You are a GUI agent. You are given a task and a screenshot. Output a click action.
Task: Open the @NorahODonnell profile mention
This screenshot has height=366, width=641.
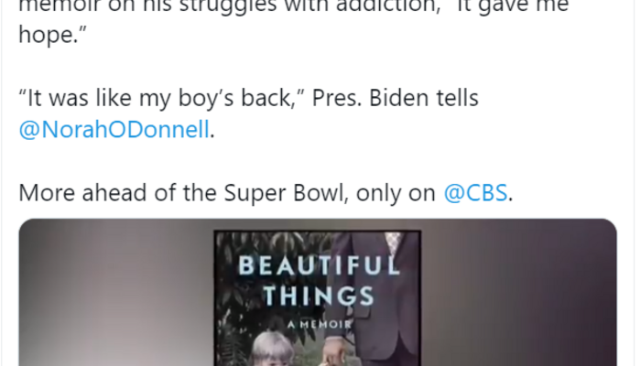tap(114, 129)
